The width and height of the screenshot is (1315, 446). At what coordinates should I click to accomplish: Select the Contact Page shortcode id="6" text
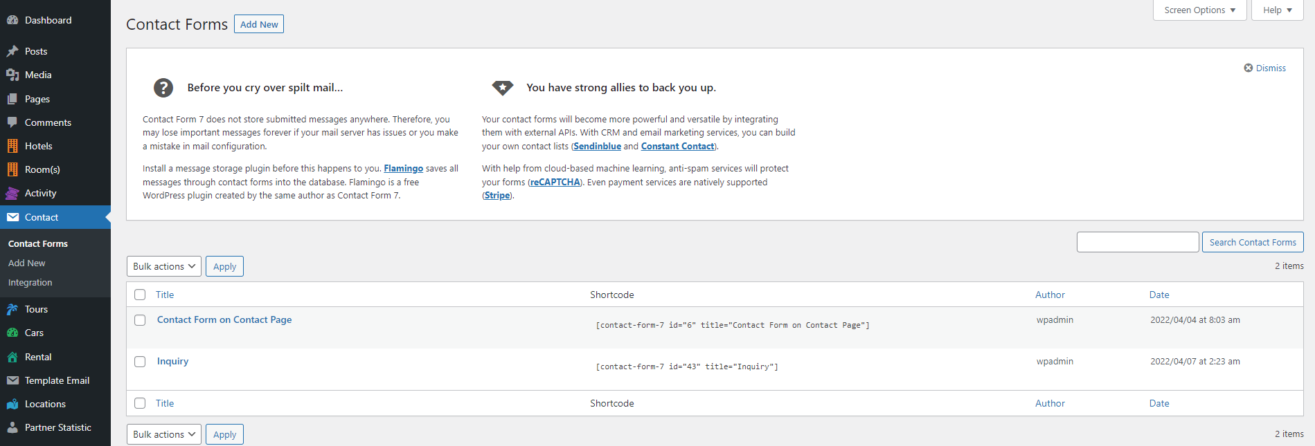click(733, 325)
